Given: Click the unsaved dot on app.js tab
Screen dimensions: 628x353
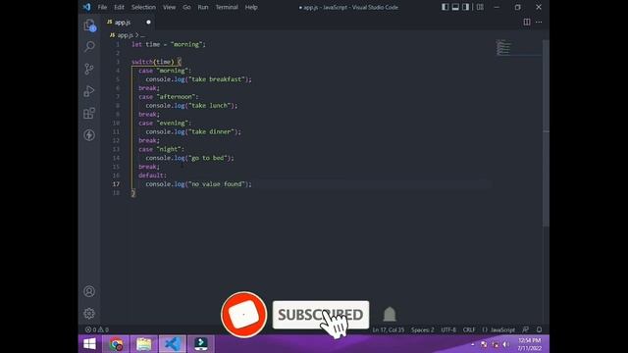Looking at the screenshot, I should [x=148, y=22].
